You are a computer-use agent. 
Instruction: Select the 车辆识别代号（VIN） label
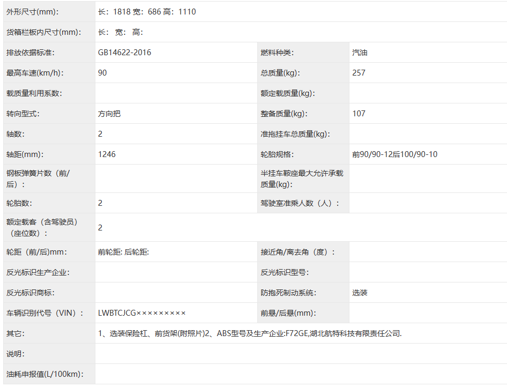(x=44, y=313)
